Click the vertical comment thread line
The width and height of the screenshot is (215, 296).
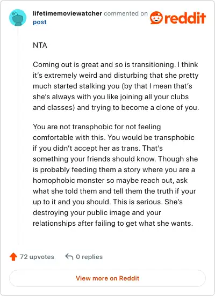click(18, 135)
